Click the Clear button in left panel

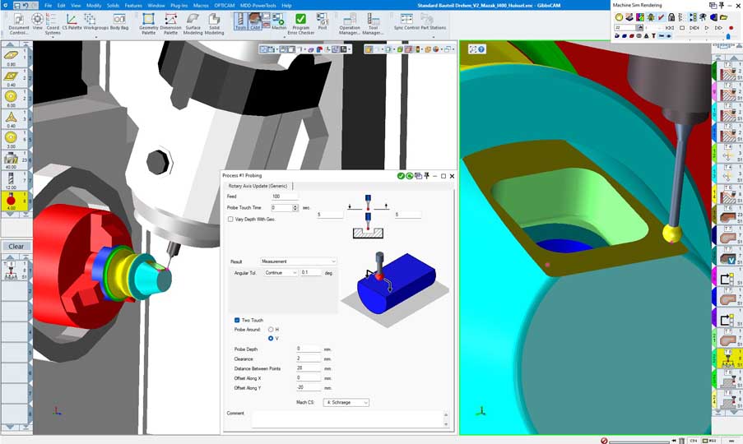[x=16, y=247]
